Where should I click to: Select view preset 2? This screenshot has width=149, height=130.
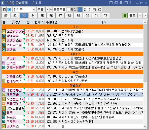[x=85, y=10]
